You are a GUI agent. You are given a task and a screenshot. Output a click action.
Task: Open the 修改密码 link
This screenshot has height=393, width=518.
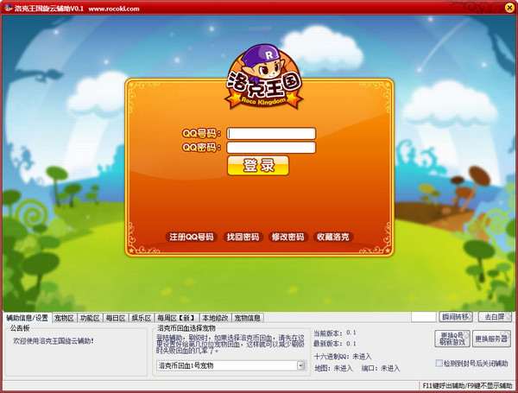click(287, 237)
